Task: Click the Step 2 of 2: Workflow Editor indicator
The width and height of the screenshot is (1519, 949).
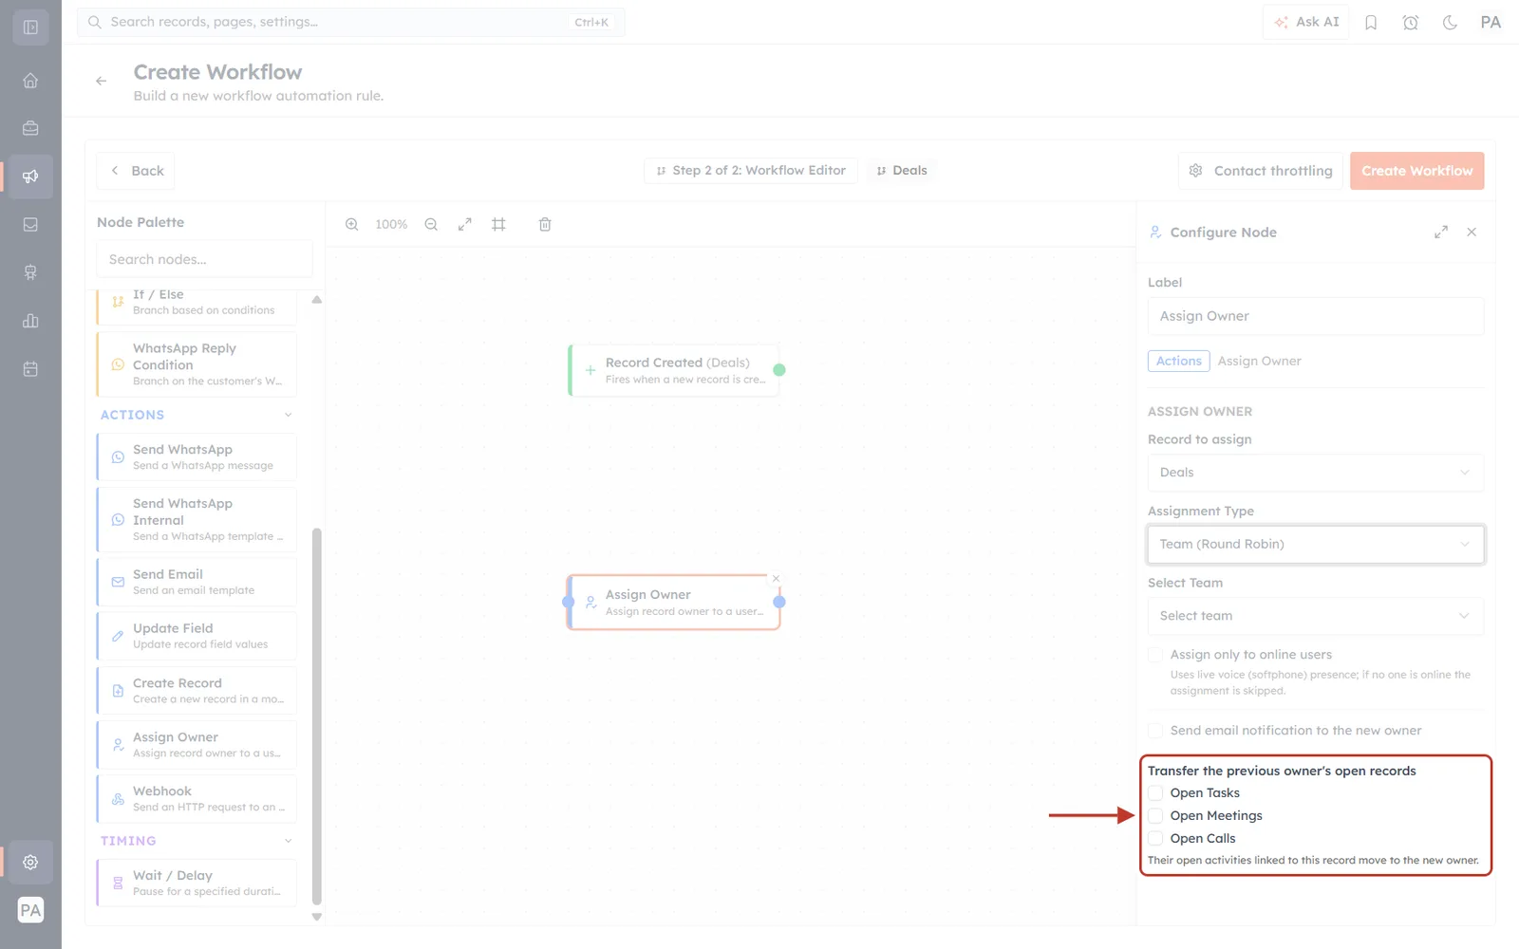Action: [x=751, y=171]
